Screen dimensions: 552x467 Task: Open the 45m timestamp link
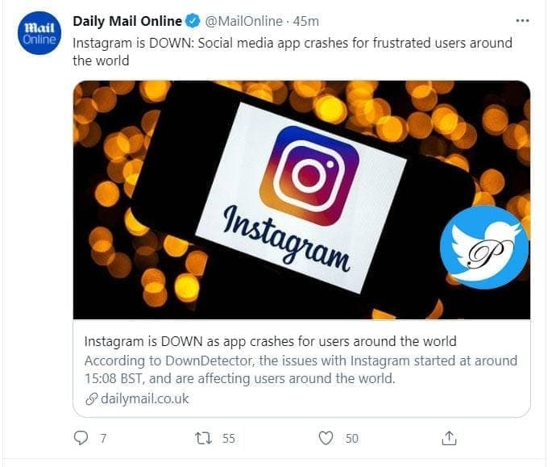coord(306,22)
